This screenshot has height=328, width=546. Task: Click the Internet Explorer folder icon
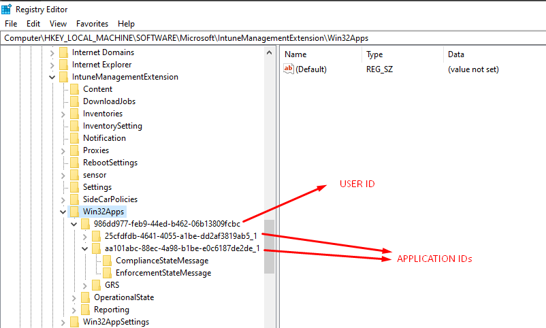click(x=63, y=65)
